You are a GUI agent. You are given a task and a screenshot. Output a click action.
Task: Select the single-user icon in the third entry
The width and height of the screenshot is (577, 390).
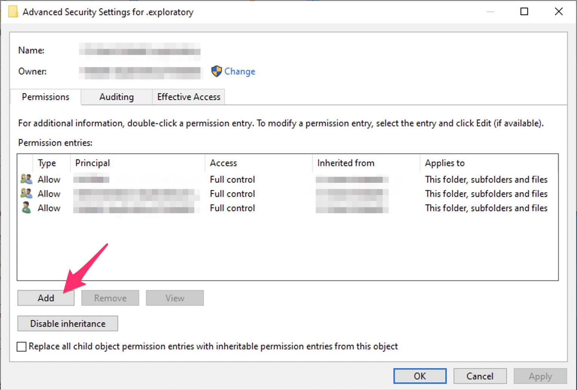point(26,207)
